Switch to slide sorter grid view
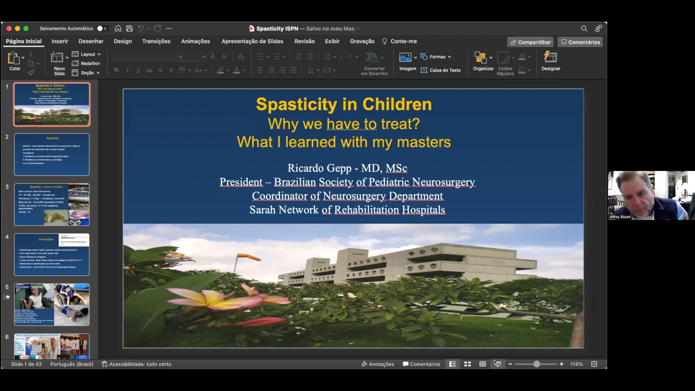 [x=467, y=364]
